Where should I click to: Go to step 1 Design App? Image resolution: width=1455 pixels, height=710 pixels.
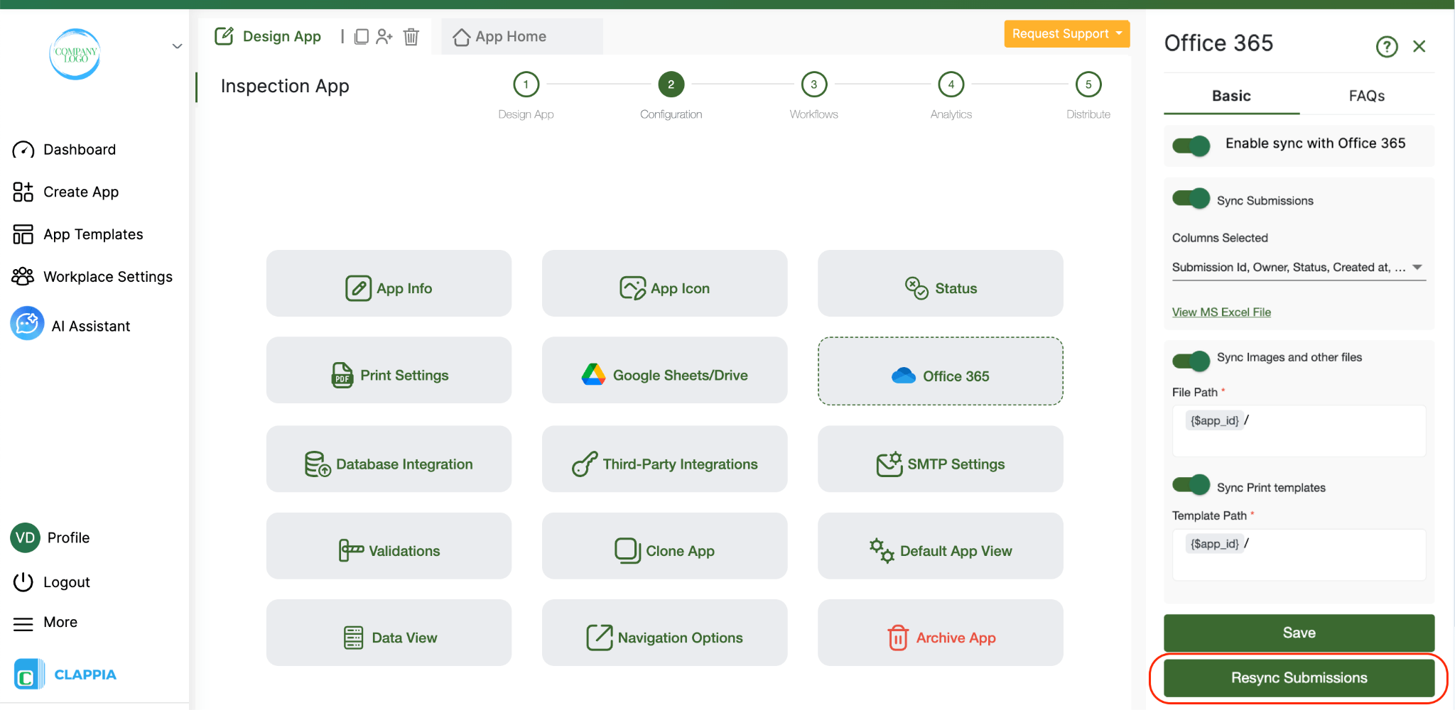(x=526, y=84)
